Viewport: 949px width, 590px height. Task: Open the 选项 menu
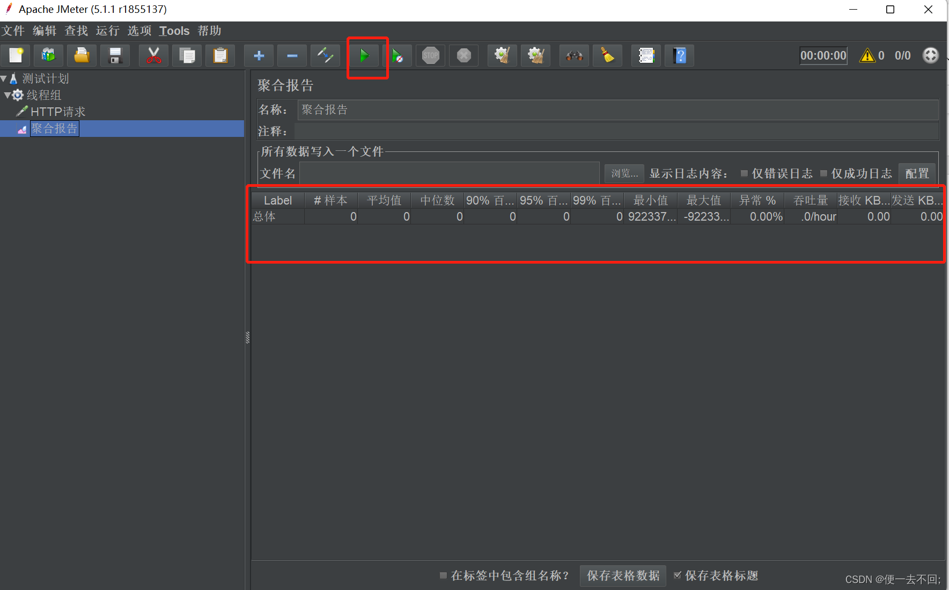[x=139, y=31]
